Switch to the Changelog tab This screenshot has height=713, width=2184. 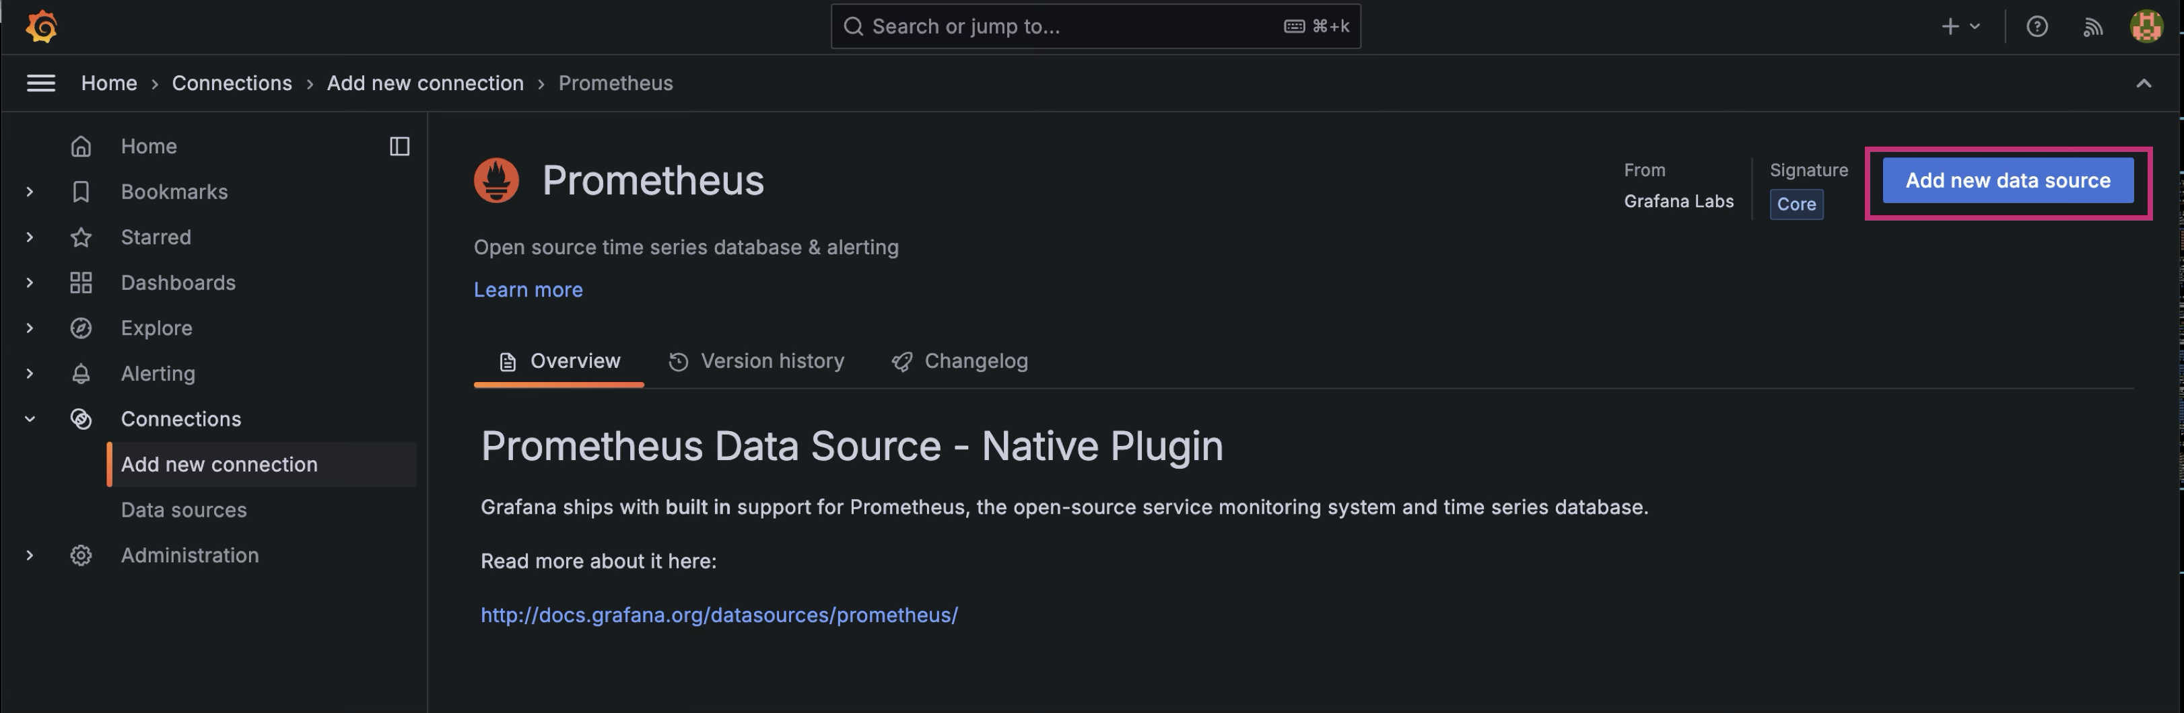[x=960, y=362]
